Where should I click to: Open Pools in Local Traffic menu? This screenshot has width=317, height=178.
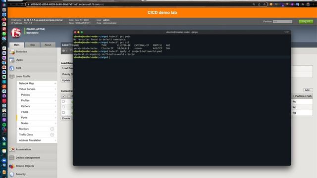[24, 118]
